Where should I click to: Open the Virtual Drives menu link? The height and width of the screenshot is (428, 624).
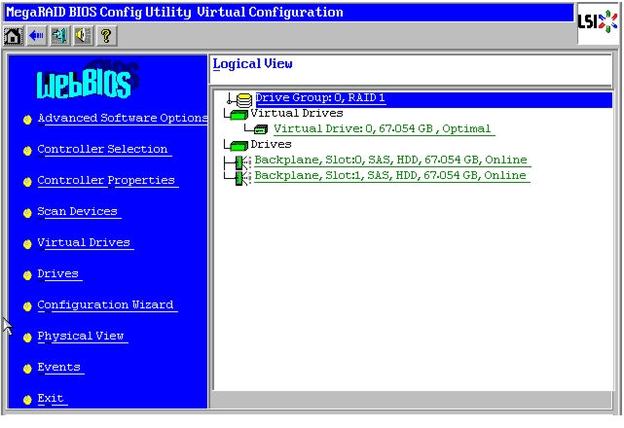(x=84, y=242)
